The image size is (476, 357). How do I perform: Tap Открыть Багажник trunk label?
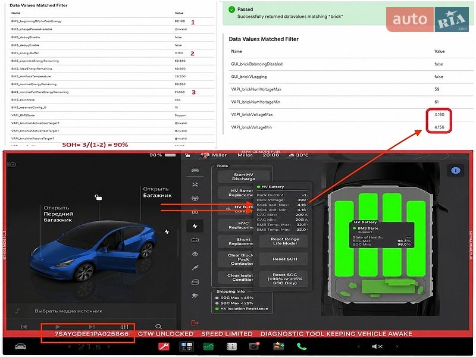(x=157, y=192)
